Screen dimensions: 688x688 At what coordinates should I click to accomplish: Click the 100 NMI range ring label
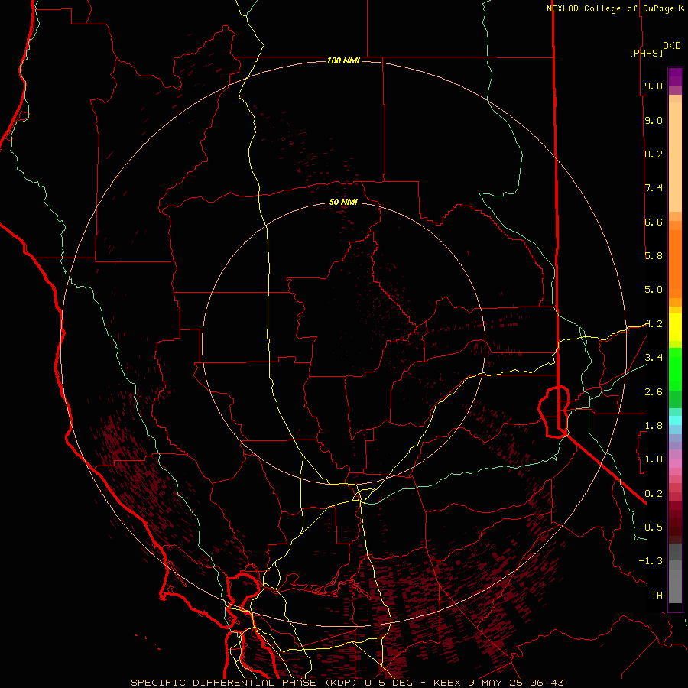(x=343, y=60)
